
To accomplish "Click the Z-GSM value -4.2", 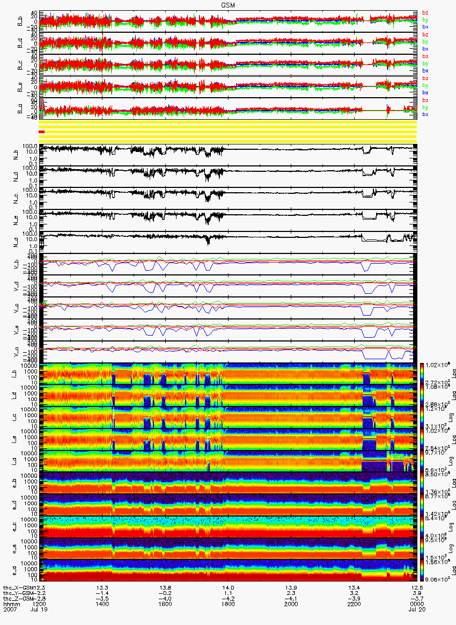I will (228, 599).
